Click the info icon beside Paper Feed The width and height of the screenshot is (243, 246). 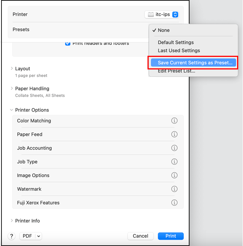174,134
